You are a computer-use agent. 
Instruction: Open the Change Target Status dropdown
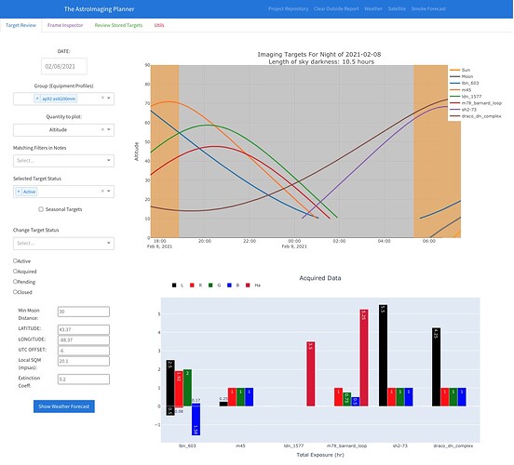click(63, 244)
